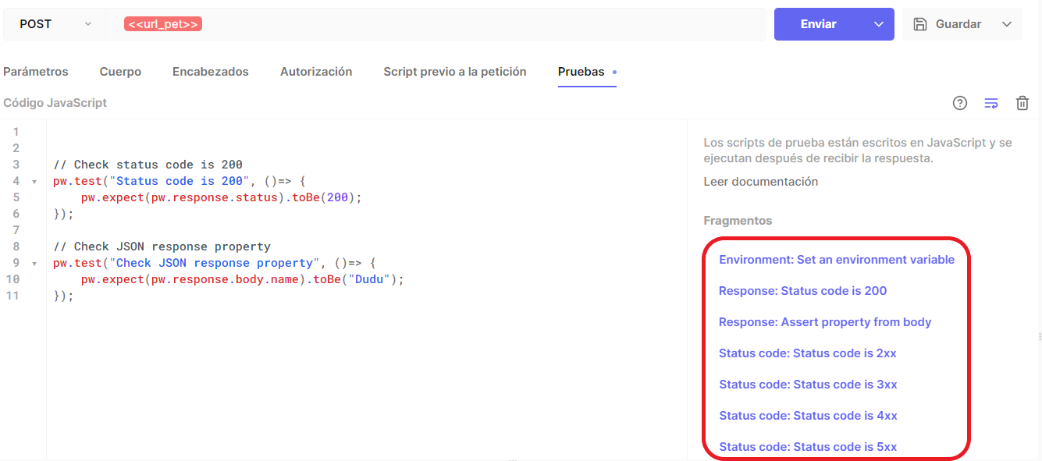The image size is (1042, 461).
Task: Insert the Status code is 4xx snippet
Action: point(808,416)
